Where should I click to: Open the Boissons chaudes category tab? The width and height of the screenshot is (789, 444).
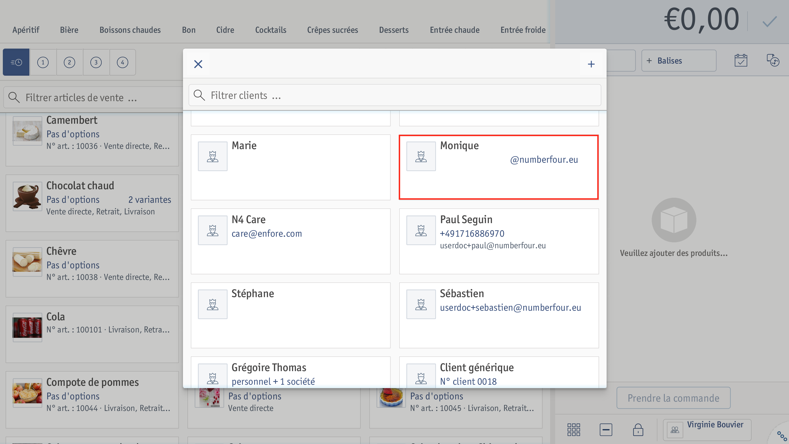[130, 30]
